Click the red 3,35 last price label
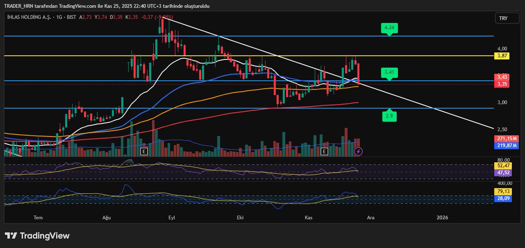 [502, 84]
